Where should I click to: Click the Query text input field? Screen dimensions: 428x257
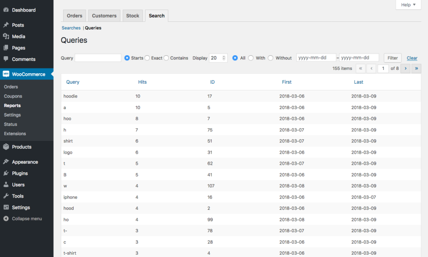(98, 58)
